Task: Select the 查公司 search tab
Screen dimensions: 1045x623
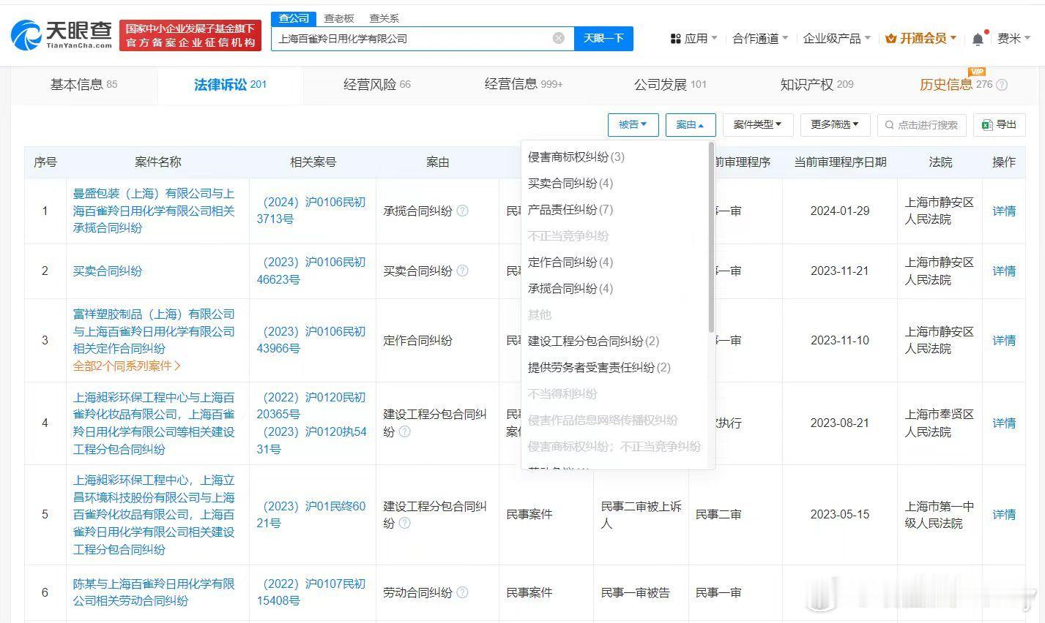Action: (294, 18)
